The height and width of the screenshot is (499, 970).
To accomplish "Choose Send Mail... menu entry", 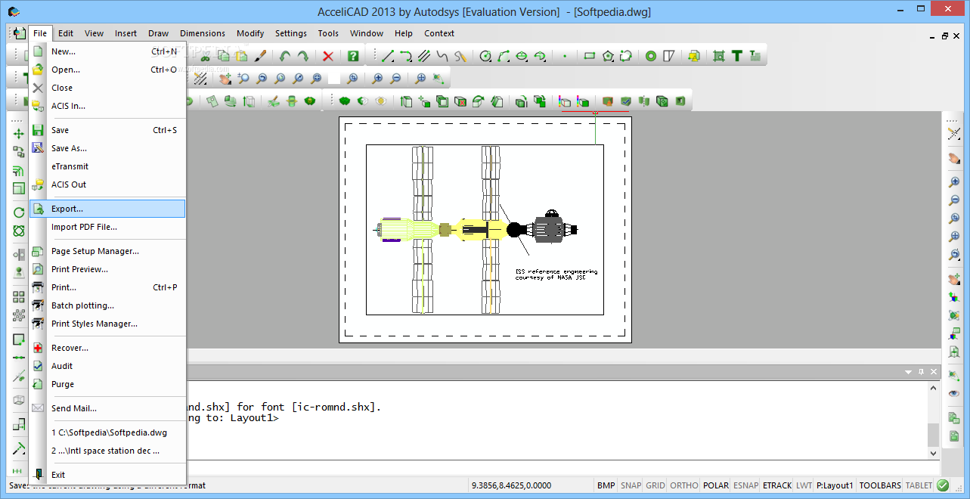I will click(107, 408).
